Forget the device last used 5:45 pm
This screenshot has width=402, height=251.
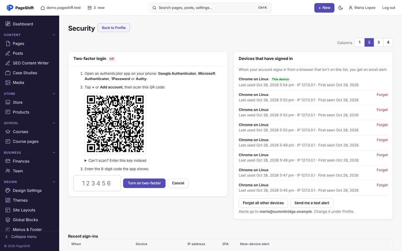tap(382, 185)
